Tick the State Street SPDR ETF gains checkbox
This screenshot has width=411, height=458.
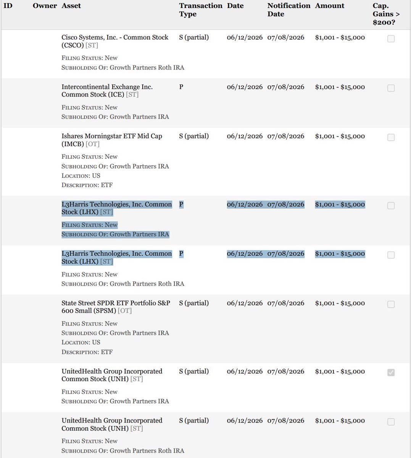(391, 305)
